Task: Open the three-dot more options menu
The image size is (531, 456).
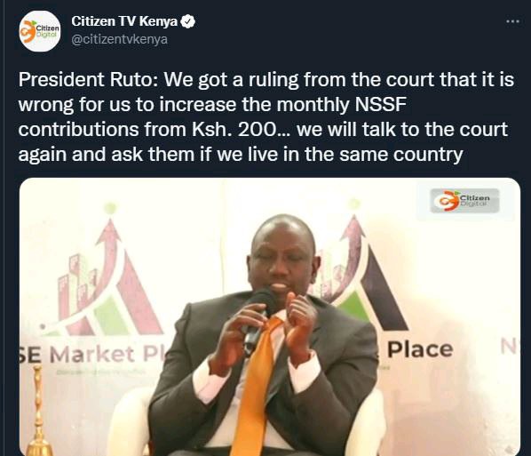Action: pyautogui.click(x=512, y=21)
